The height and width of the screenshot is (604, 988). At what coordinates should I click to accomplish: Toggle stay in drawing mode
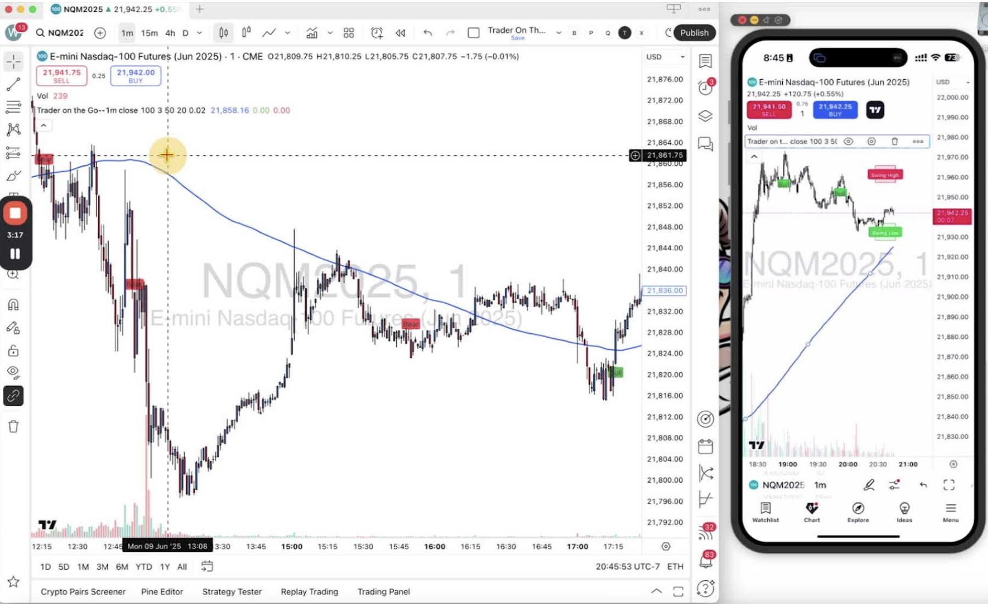(14, 328)
